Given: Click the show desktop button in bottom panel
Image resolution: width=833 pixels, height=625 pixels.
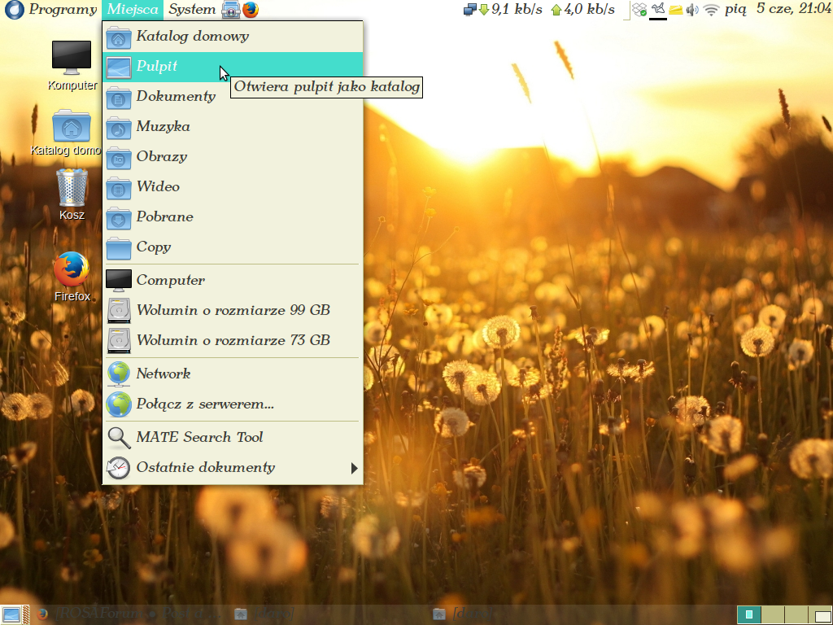Looking at the screenshot, I should click(11, 614).
